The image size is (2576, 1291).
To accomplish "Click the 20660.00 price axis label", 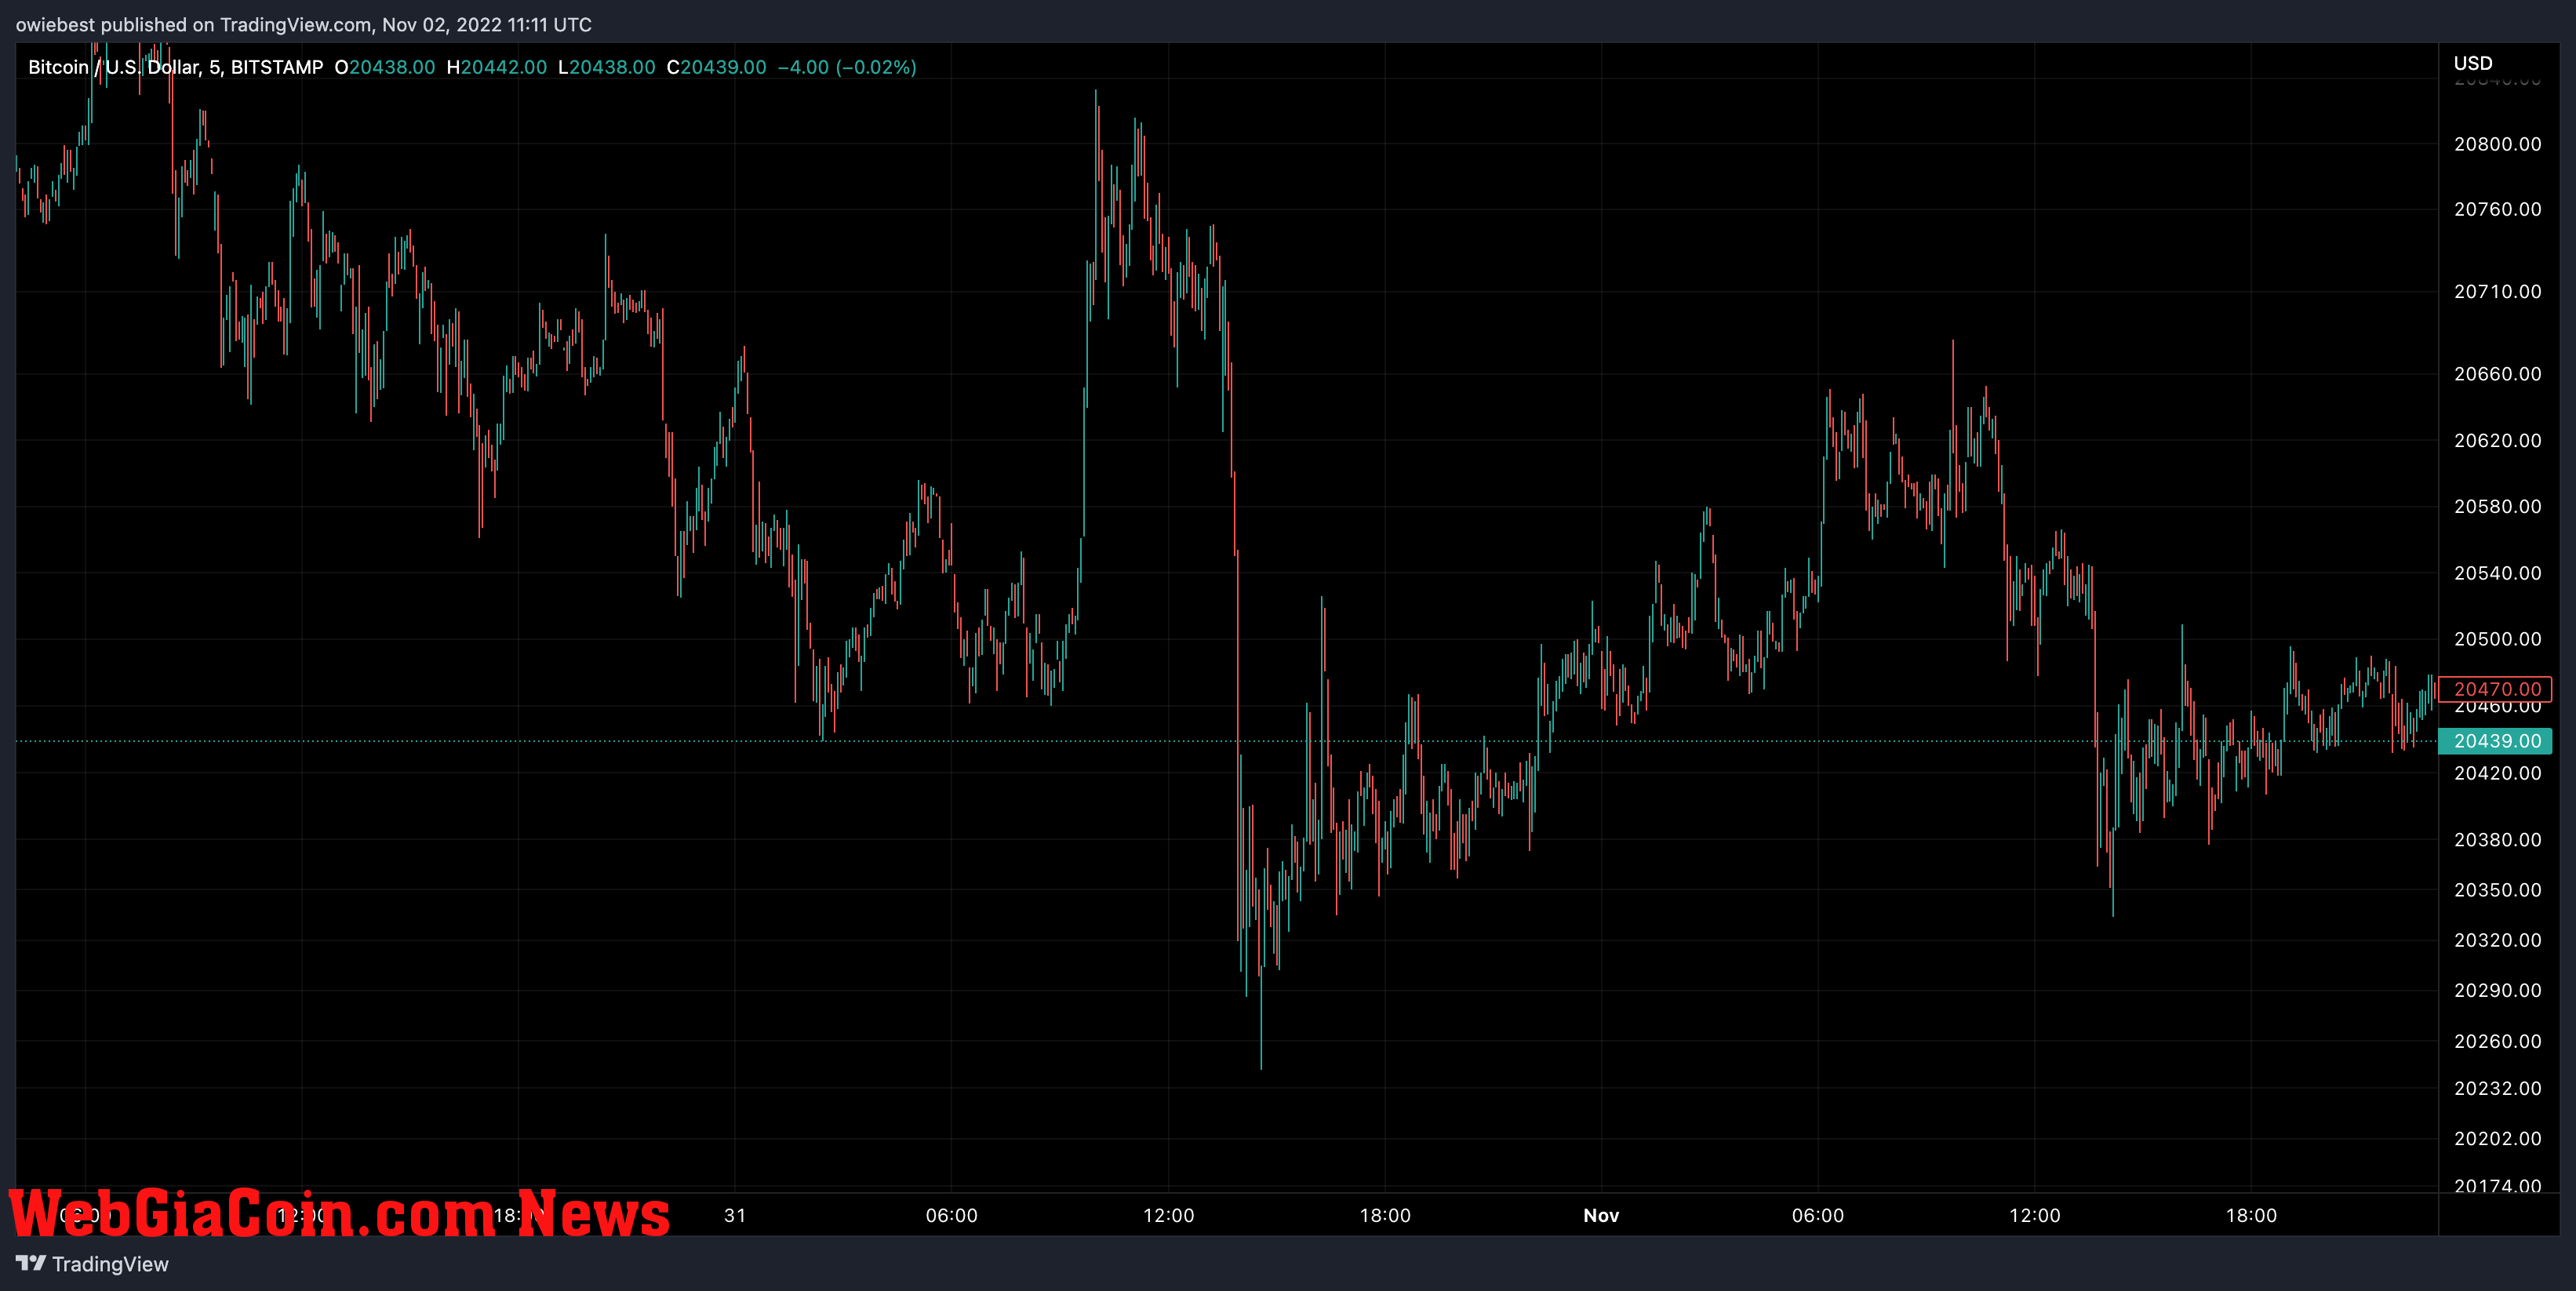I will (2497, 374).
